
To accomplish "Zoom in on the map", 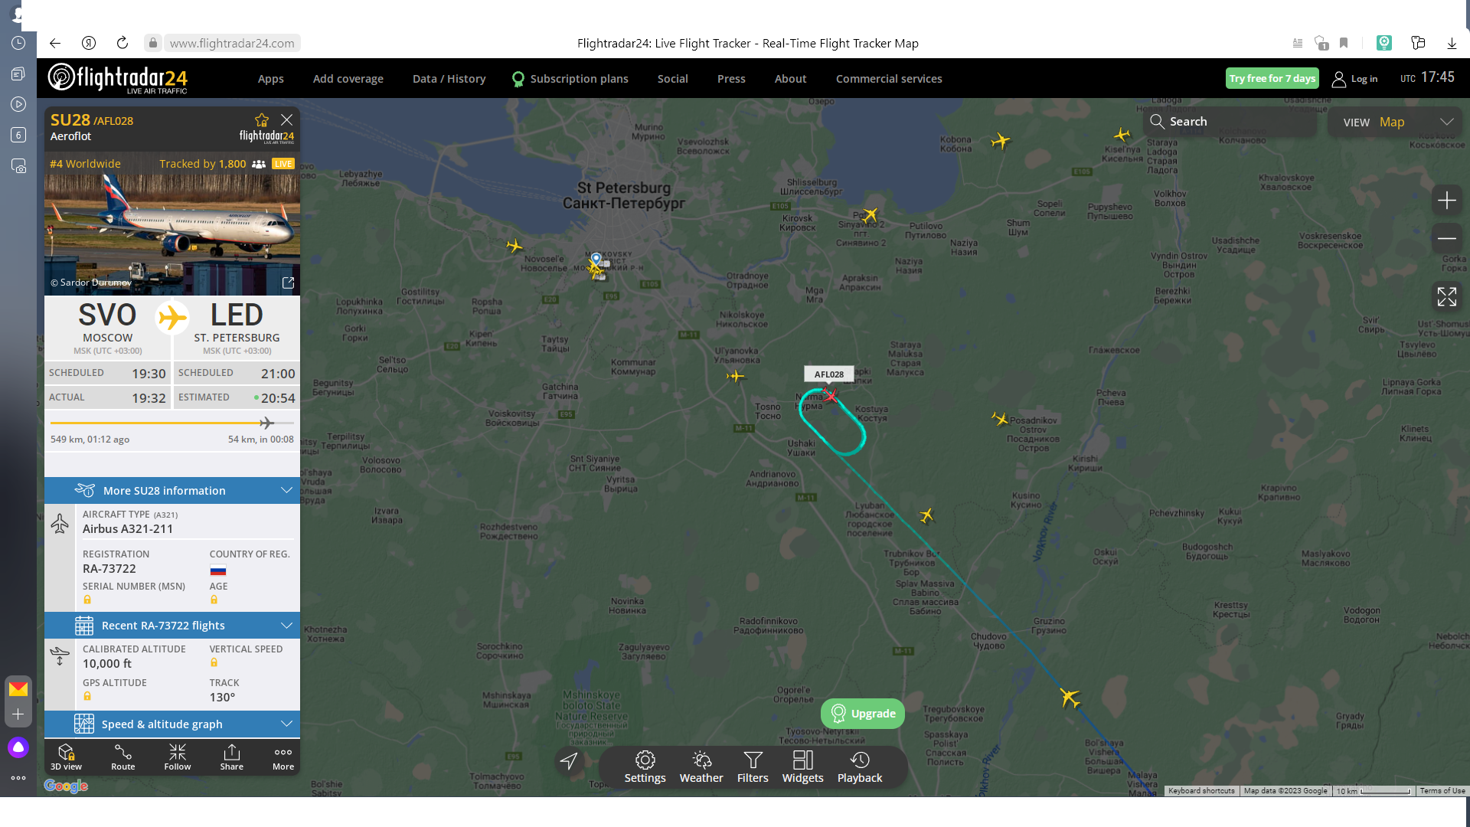I will coord(1446,201).
